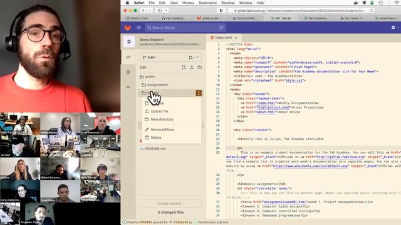Close the index.html editor tab

pyautogui.click(x=236, y=37)
